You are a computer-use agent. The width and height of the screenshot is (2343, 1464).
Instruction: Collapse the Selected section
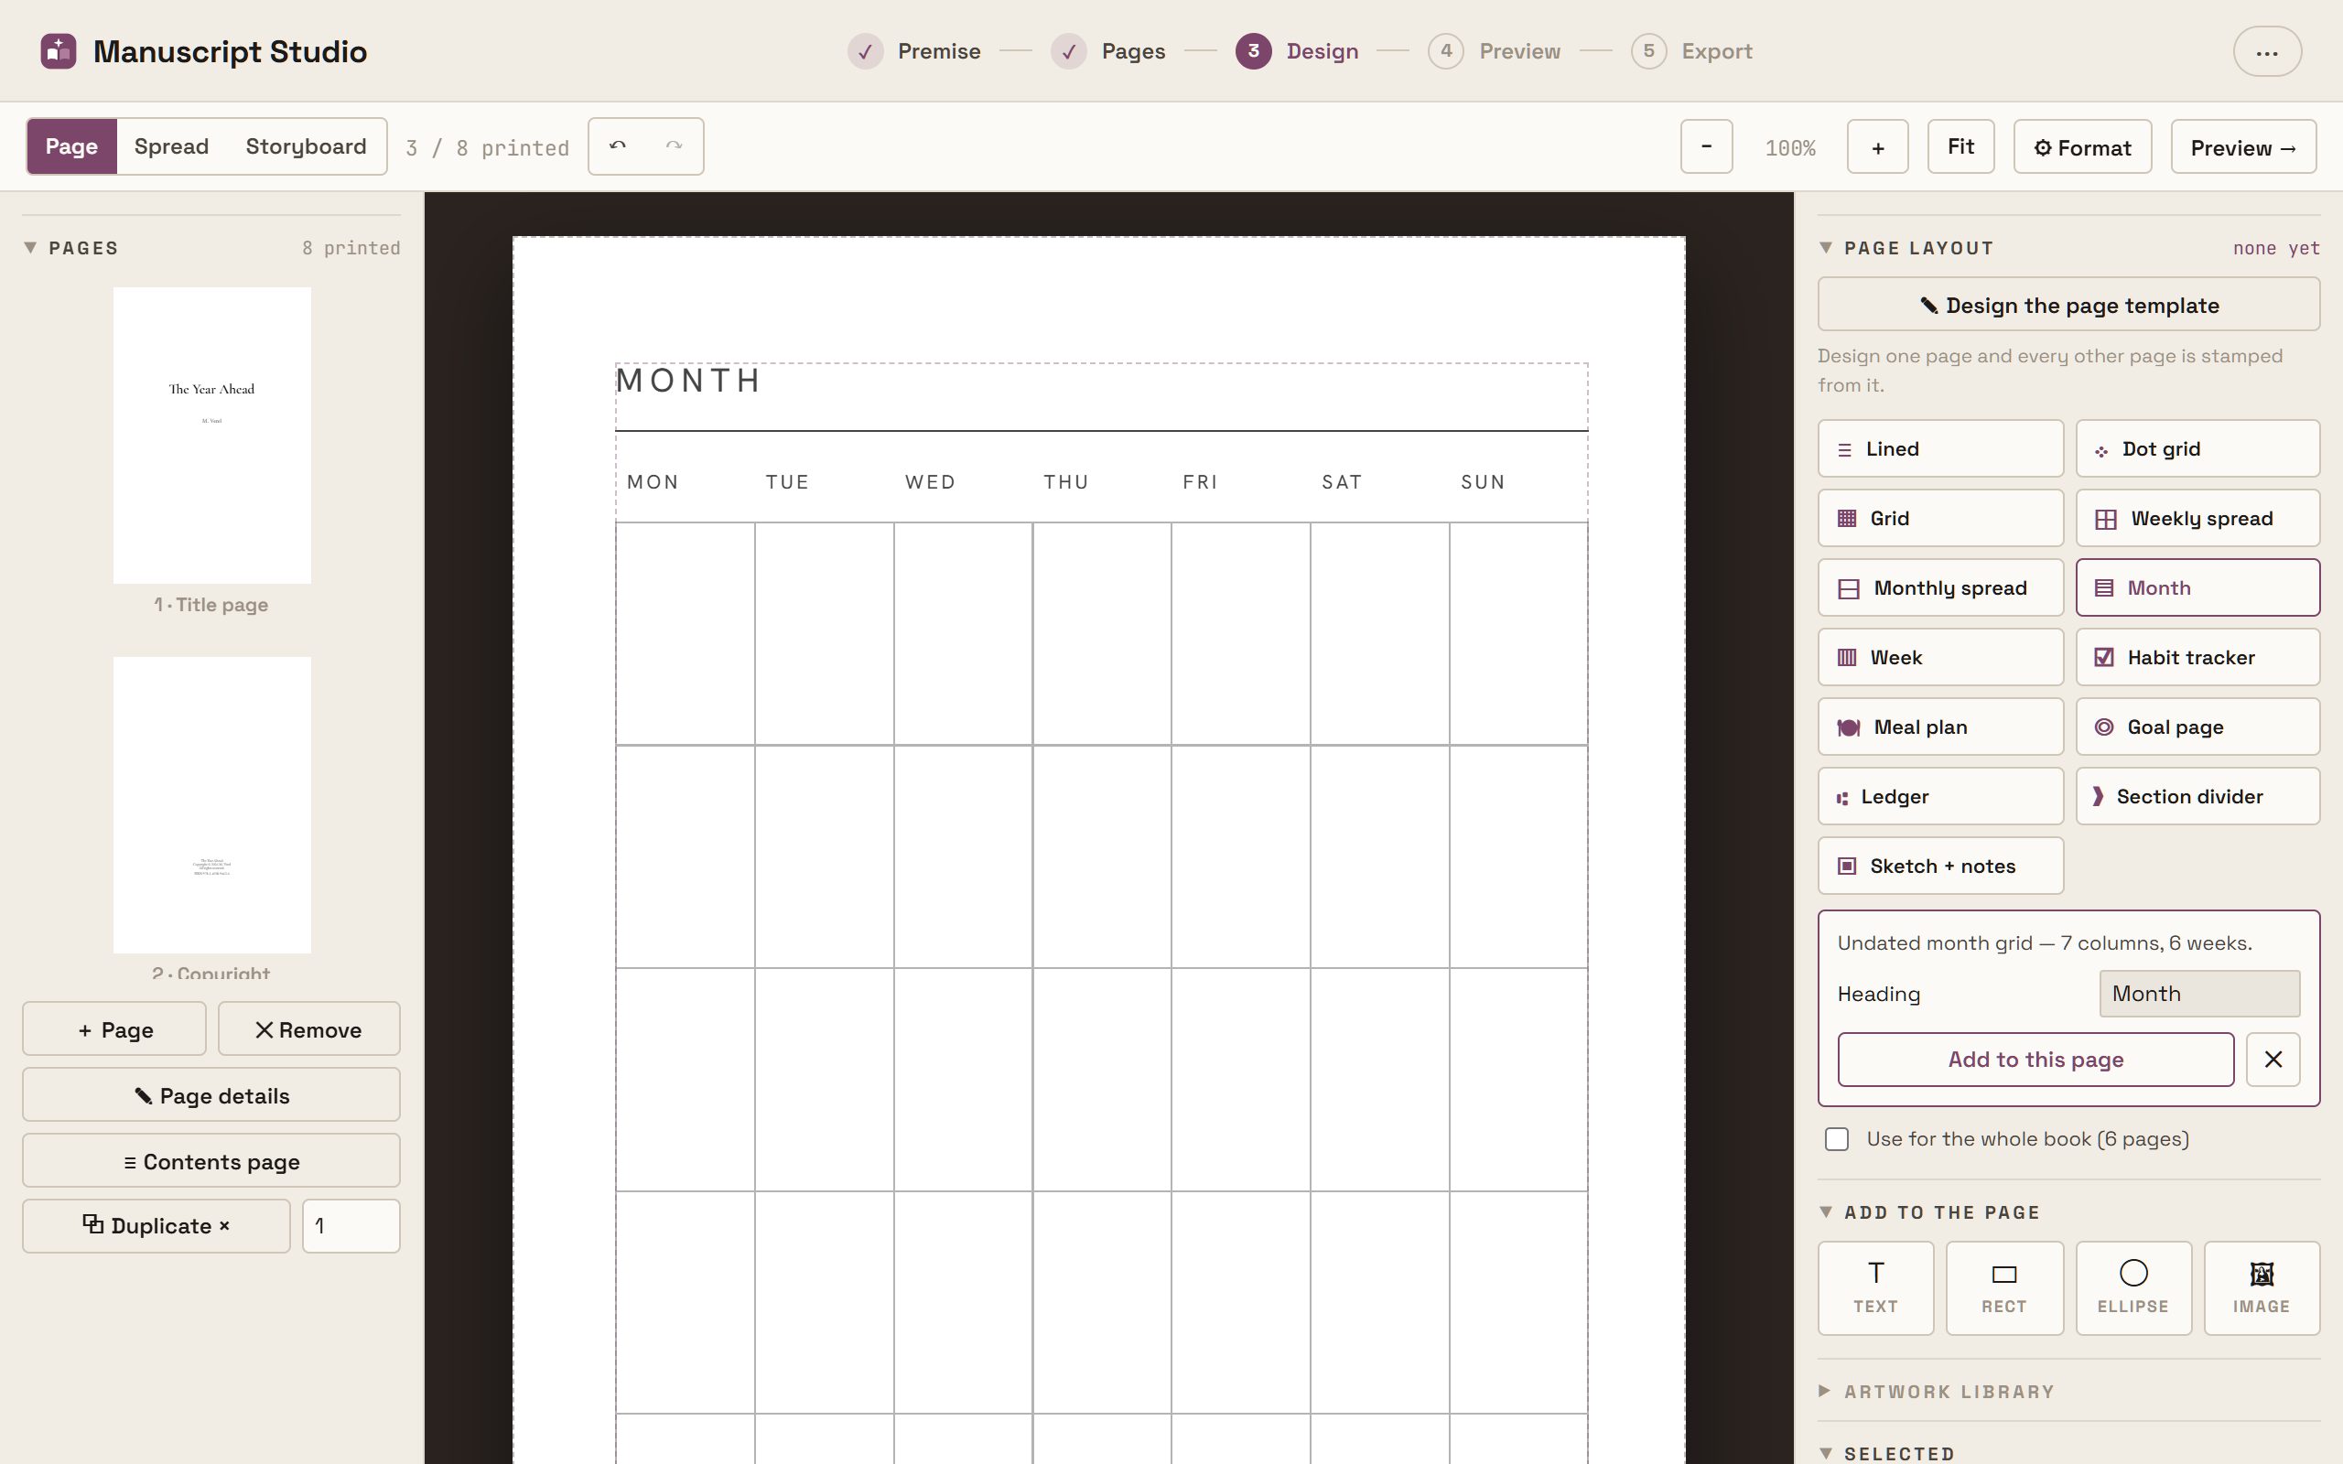(x=1825, y=1453)
